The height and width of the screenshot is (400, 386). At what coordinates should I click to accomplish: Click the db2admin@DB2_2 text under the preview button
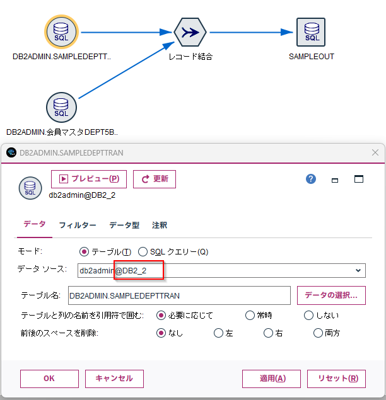[x=82, y=195]
